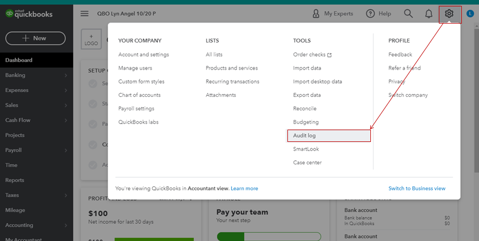Screen dimensions: 479x241
Task: Open Manage users
Action: click(135, 68)
